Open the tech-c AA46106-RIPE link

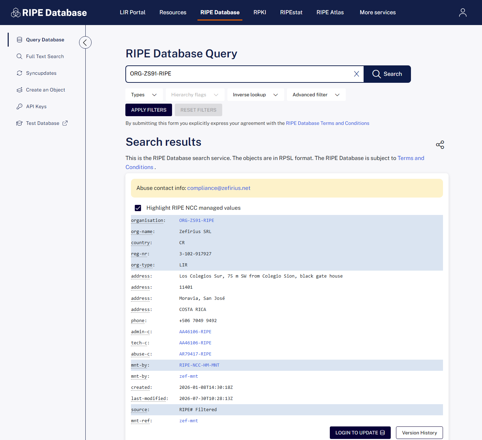pyautogui.click(x=195, y=343)
